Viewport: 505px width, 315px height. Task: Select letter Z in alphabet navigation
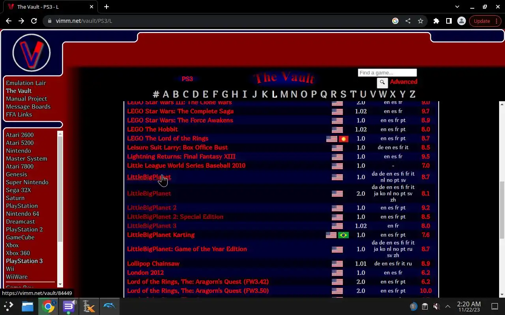click(412, 94)
